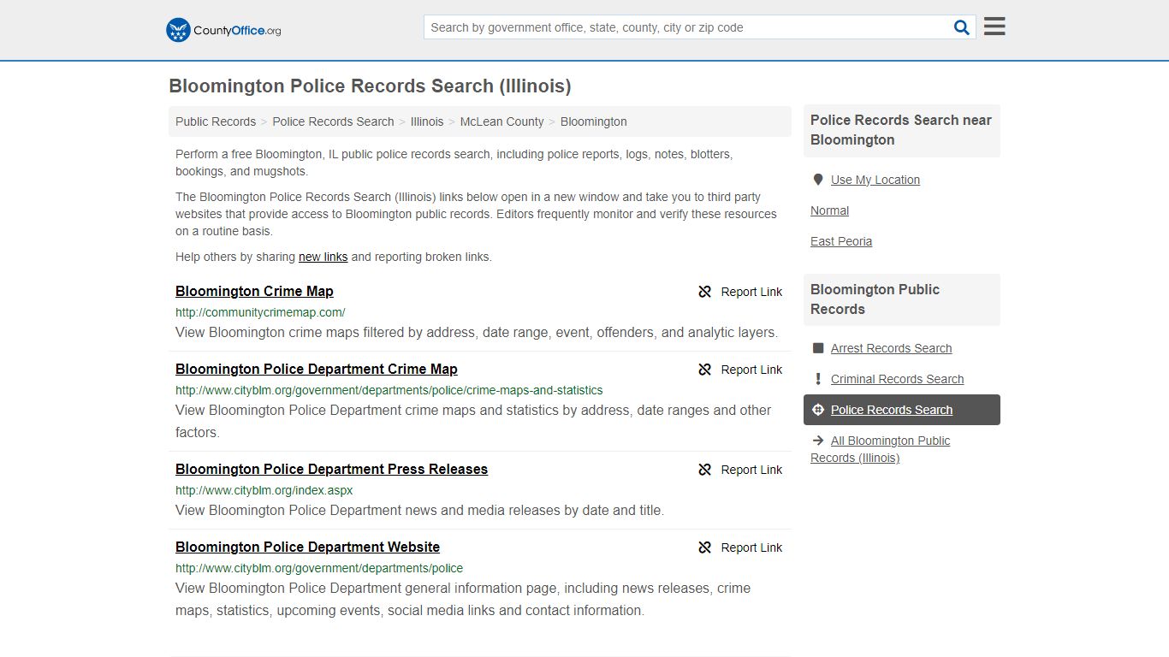Go to Illinois breadcrumb
The width and height of the screenshot is (1169, 657).
point(427,121)
